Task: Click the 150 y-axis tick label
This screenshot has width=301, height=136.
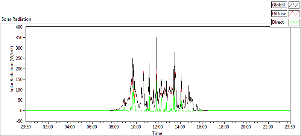Action: [x=19, y=79]
